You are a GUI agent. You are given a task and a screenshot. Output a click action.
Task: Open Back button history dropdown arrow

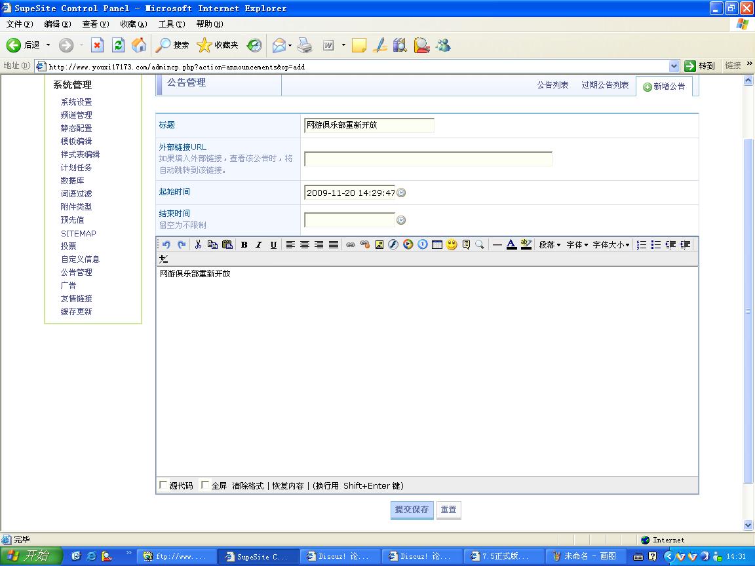point(48,45)
